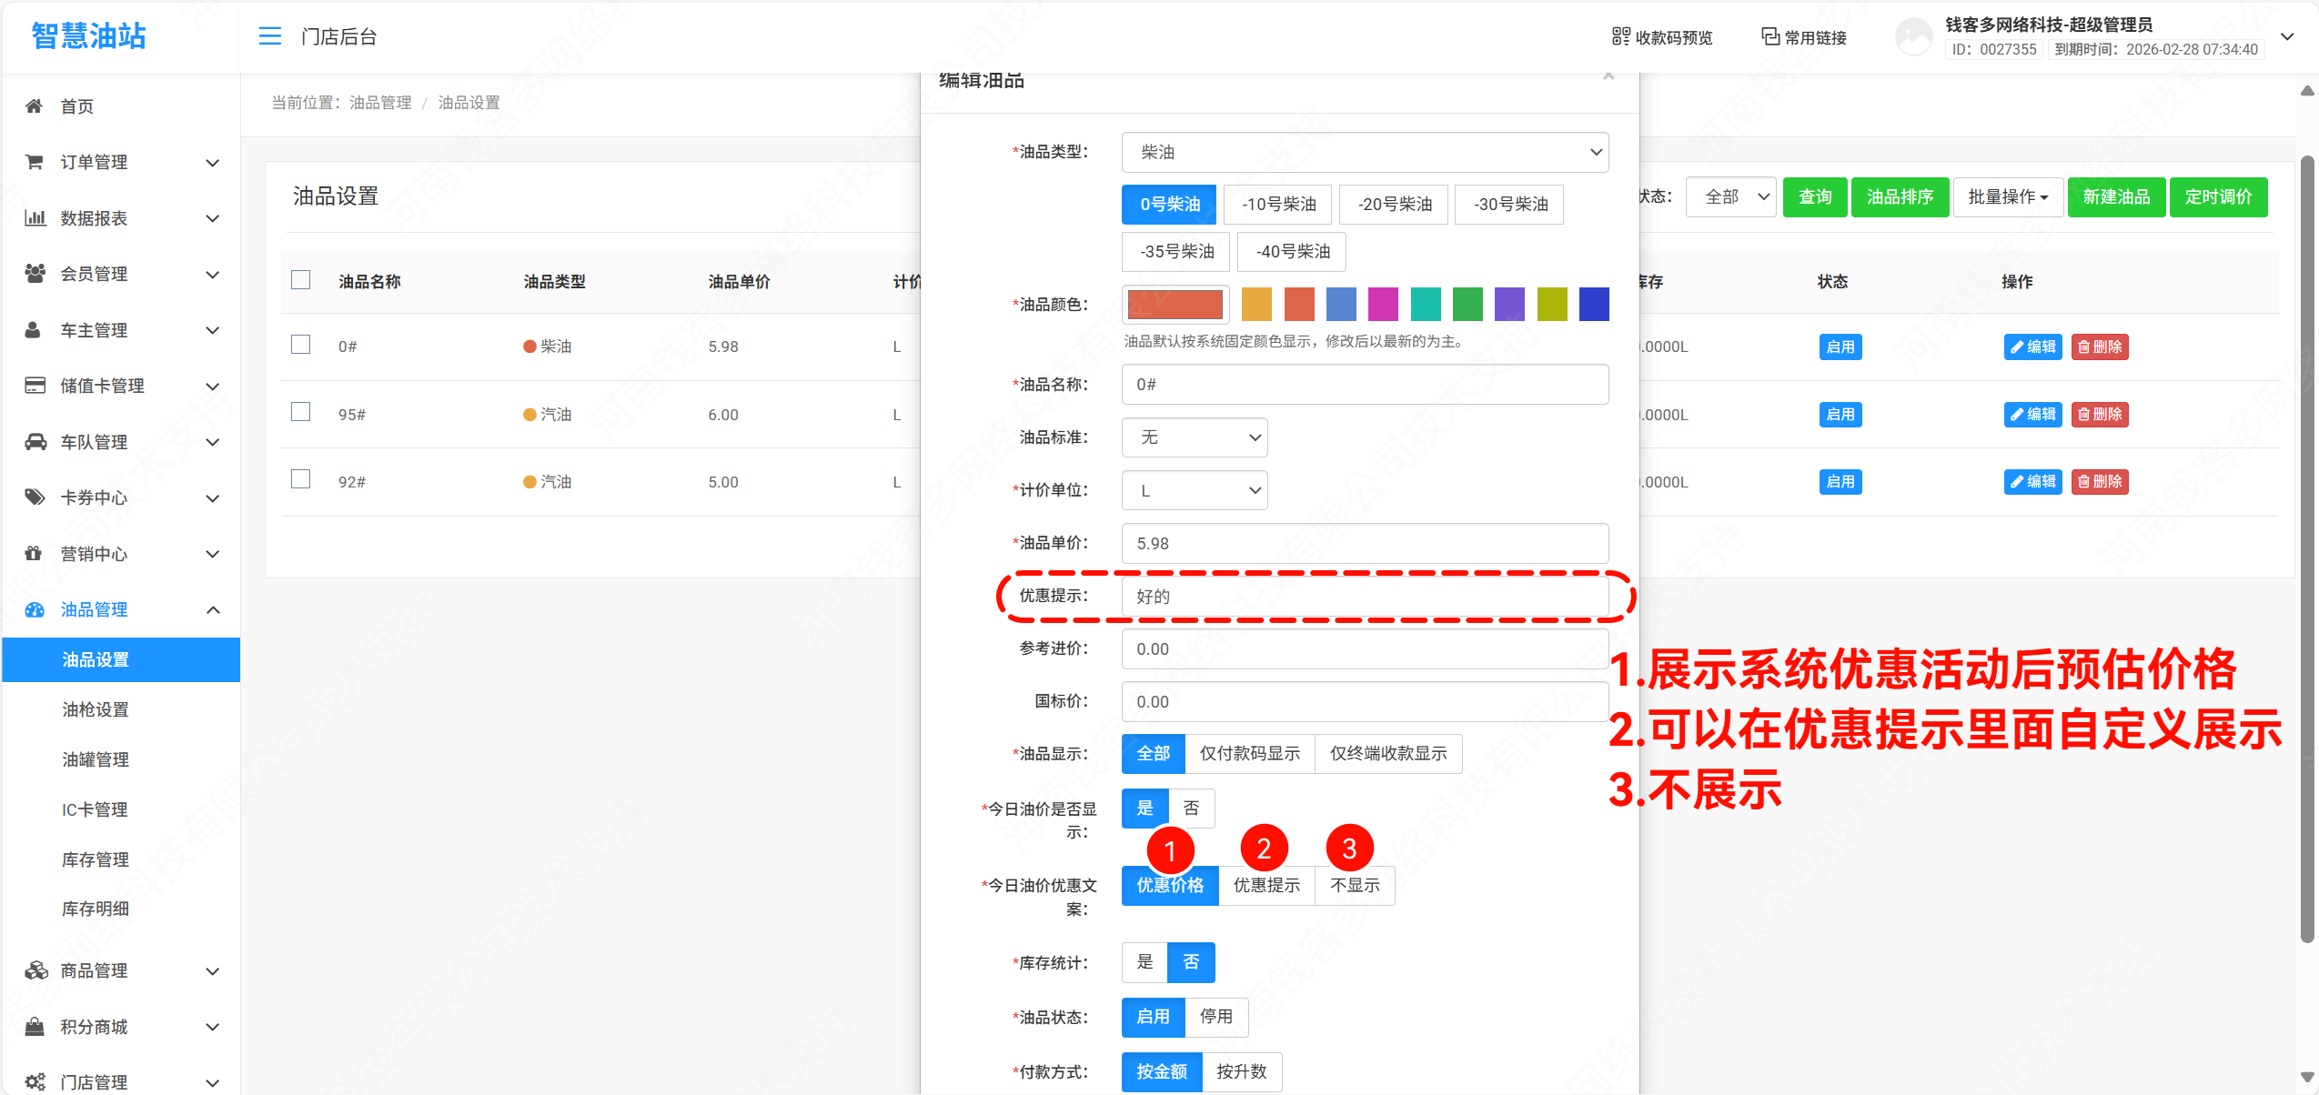
Task: Check the checkbox for 95# row
Action: pos(300,413)
